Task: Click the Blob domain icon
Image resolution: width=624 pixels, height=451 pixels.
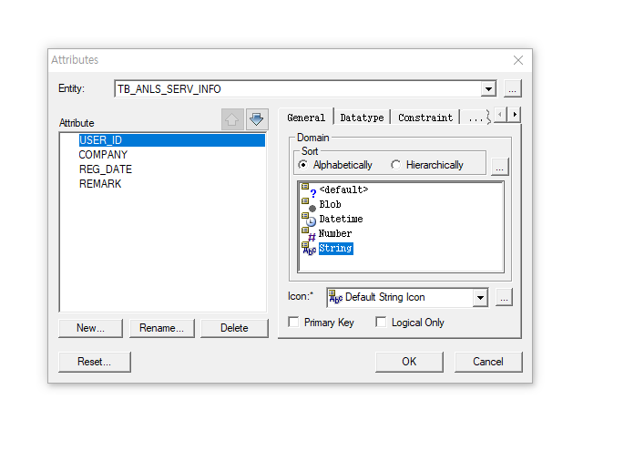Action: (309, 205)
